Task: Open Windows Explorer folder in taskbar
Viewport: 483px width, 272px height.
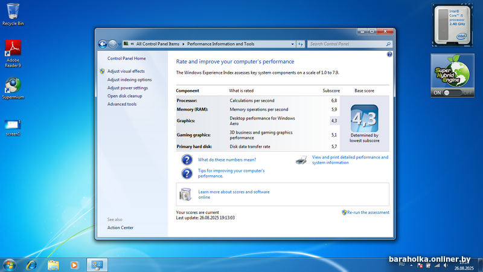Action: point(53,265)
